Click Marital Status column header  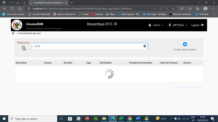click(171, 63)
